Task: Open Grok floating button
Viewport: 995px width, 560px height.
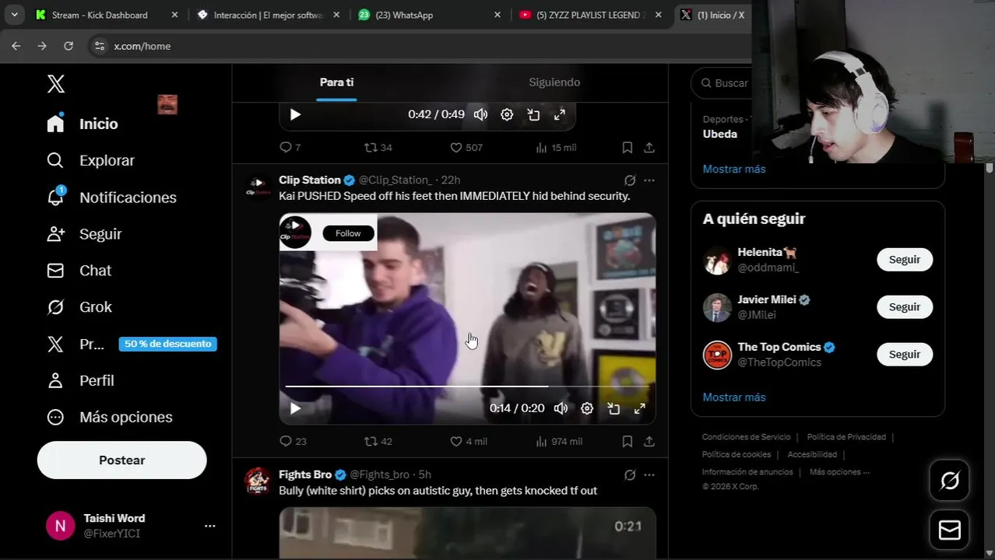Action: [950, 481]
